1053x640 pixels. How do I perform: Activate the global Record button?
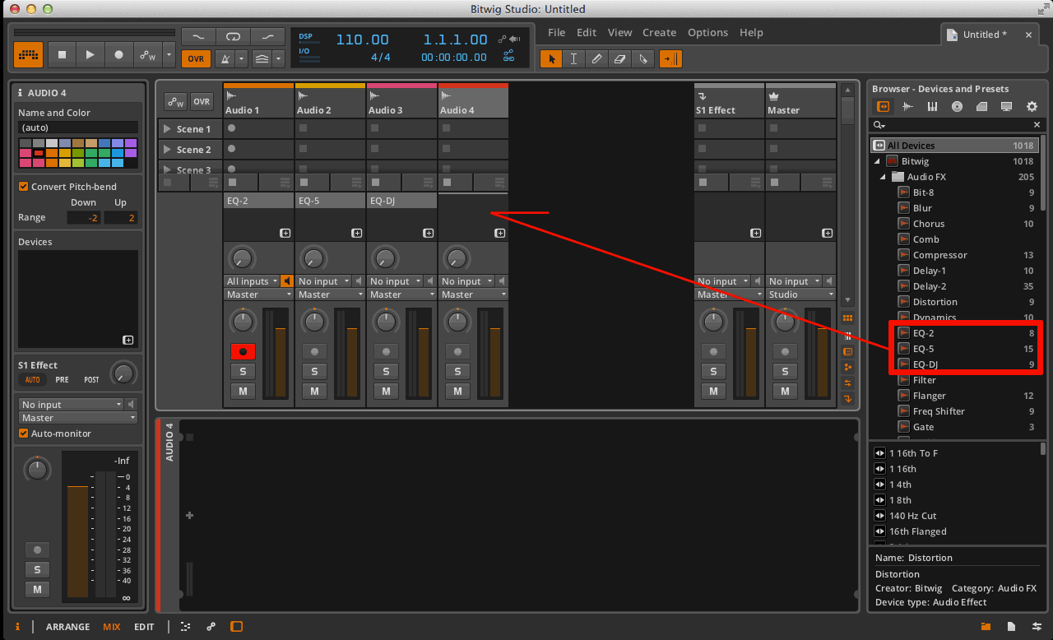(118, 55)
